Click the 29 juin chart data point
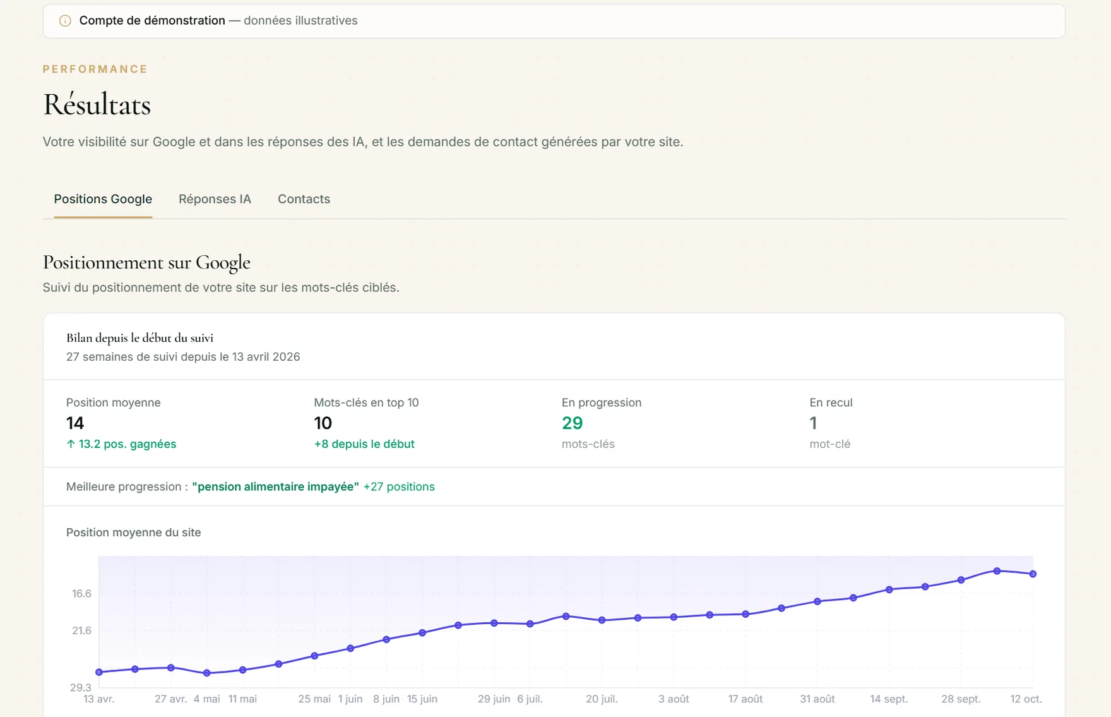 click(494, 624)
